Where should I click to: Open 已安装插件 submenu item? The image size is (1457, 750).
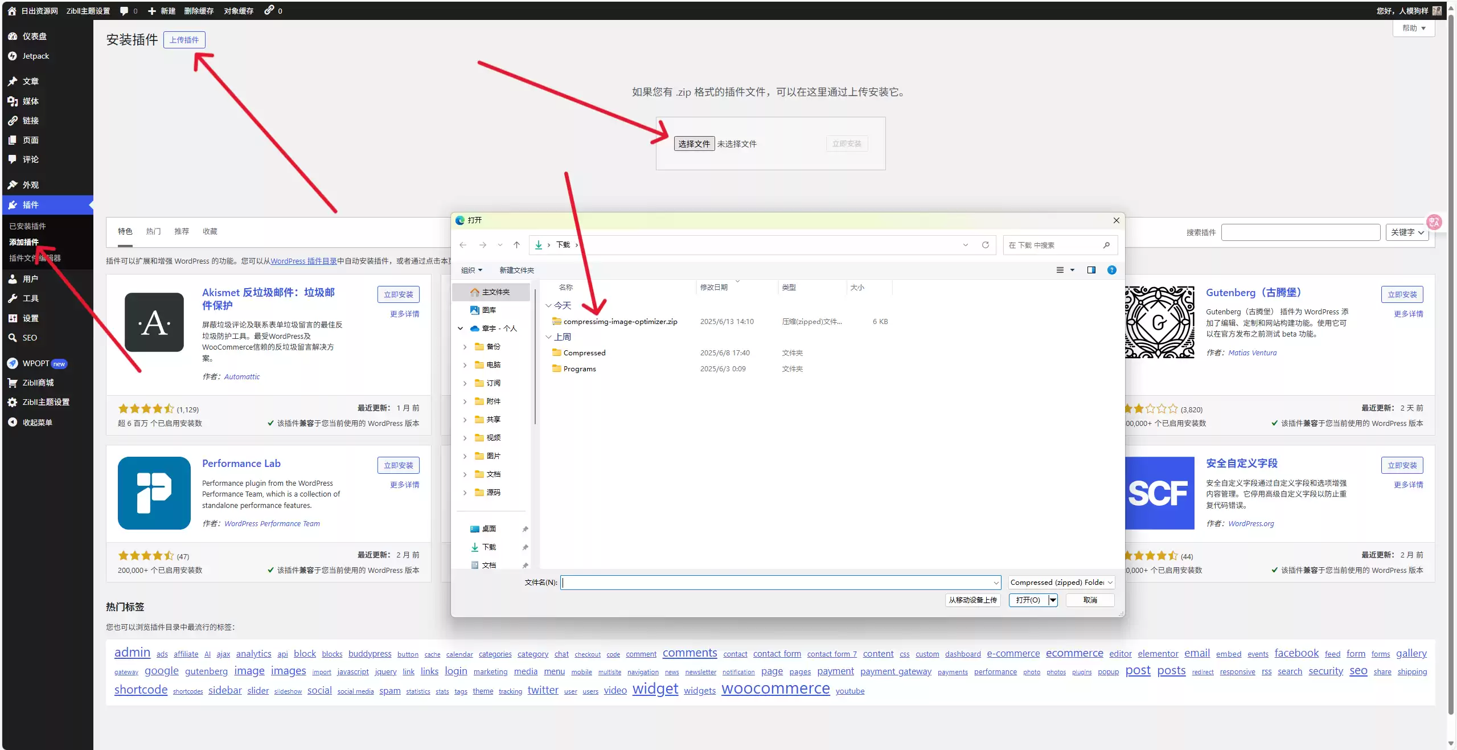coord(27,226)
